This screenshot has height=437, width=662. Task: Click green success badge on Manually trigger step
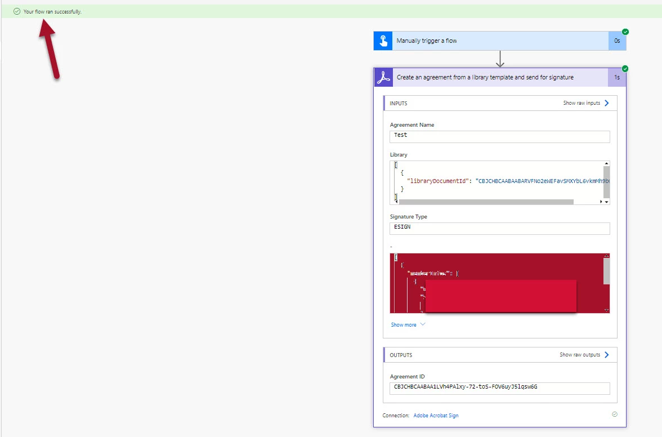(x=625, y=32)
